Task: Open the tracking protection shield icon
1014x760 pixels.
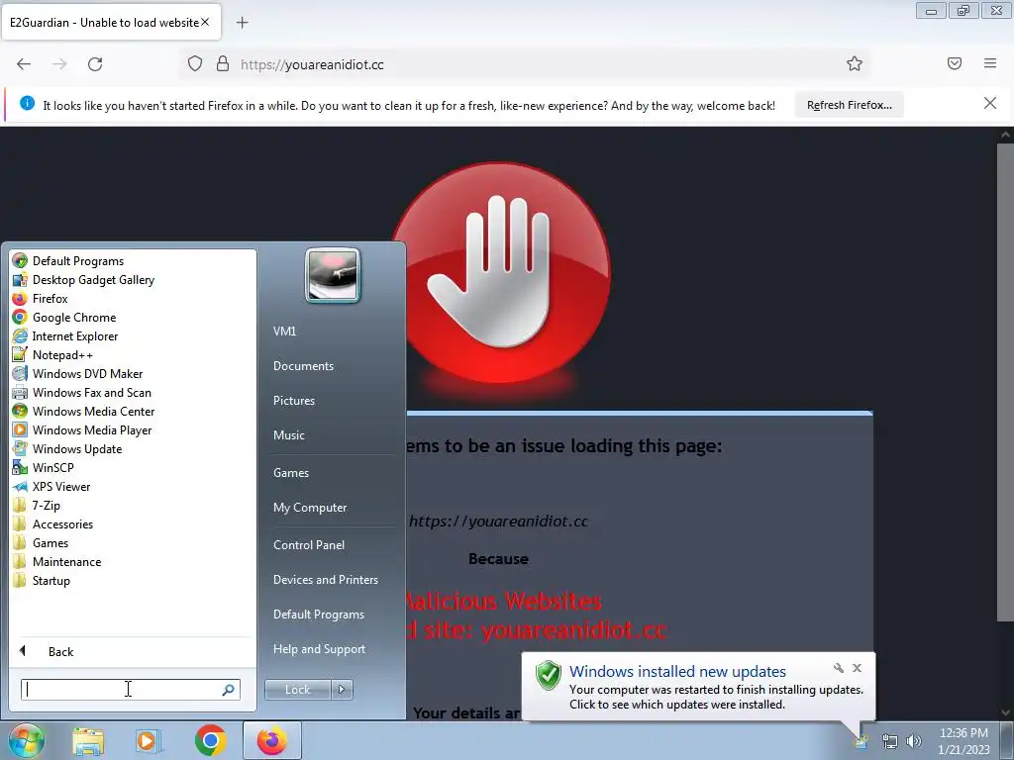Action: click(195, 64)
